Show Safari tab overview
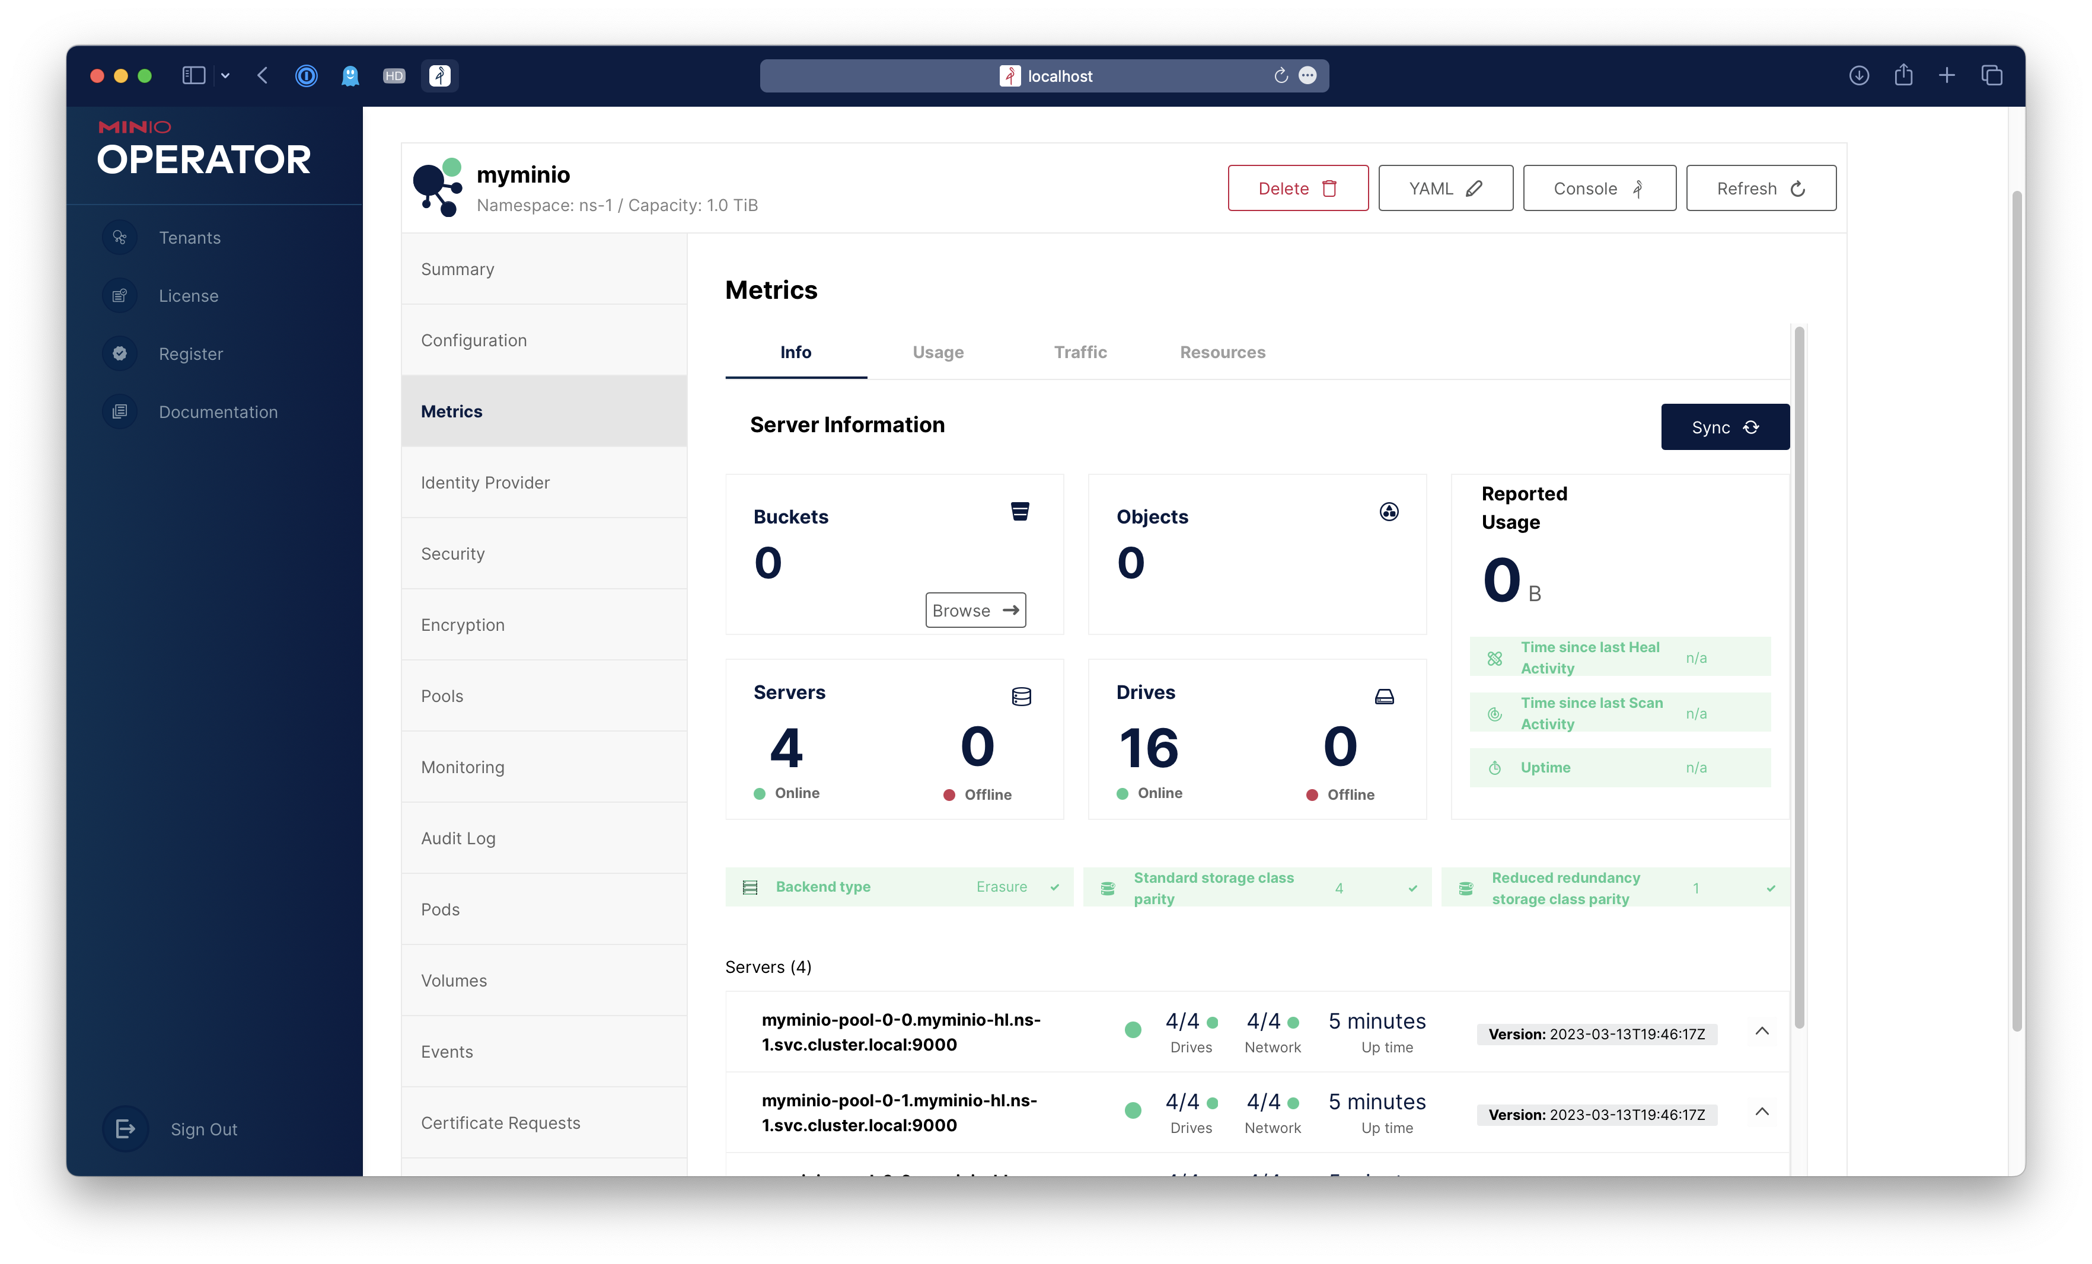2092x1264 pixels. [x=1992, y=75]
